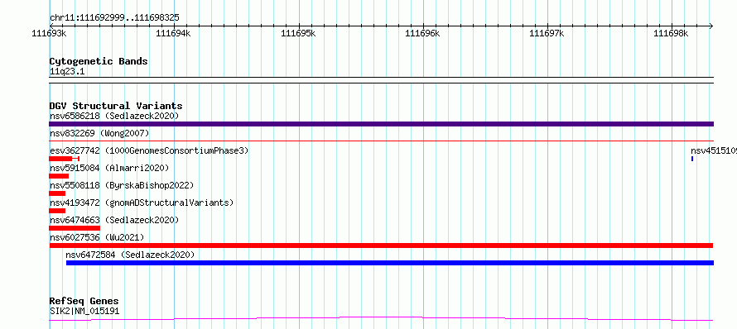Open the nsv5915084 (Almarri2020) label
This screenshot has height=329, width=737.
tap(109, 168)
